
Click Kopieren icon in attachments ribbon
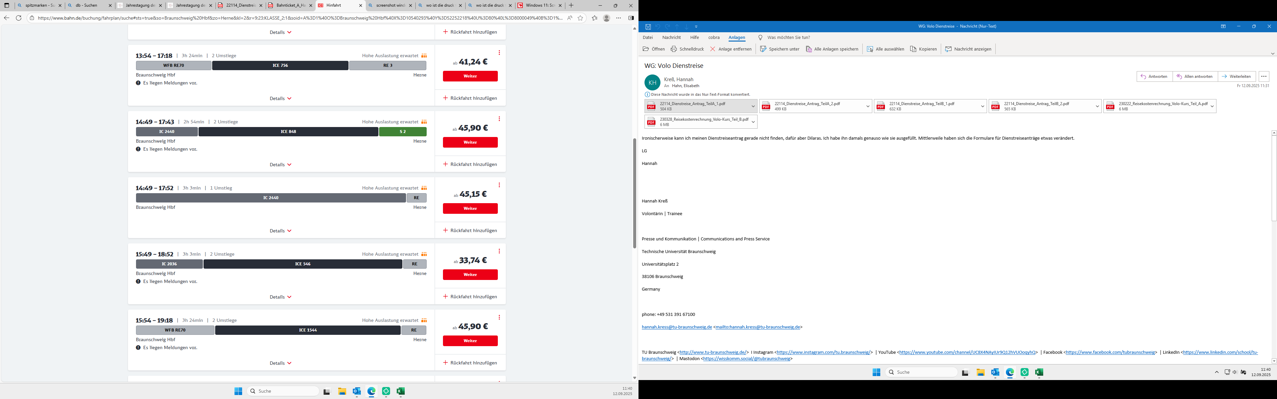[x=913, y=49]
